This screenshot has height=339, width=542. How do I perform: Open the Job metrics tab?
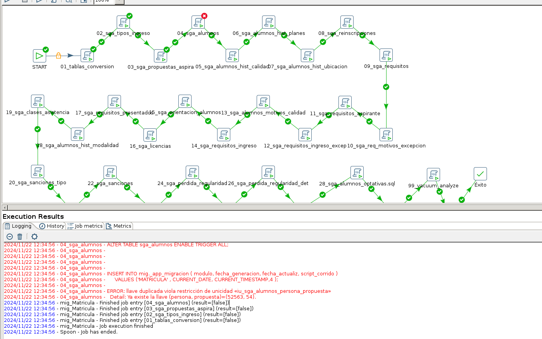tap(85, 226)
